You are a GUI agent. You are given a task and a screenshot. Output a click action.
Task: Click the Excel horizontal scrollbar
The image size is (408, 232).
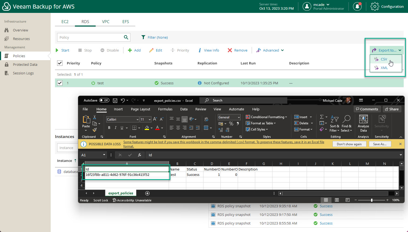coord(335,193)
